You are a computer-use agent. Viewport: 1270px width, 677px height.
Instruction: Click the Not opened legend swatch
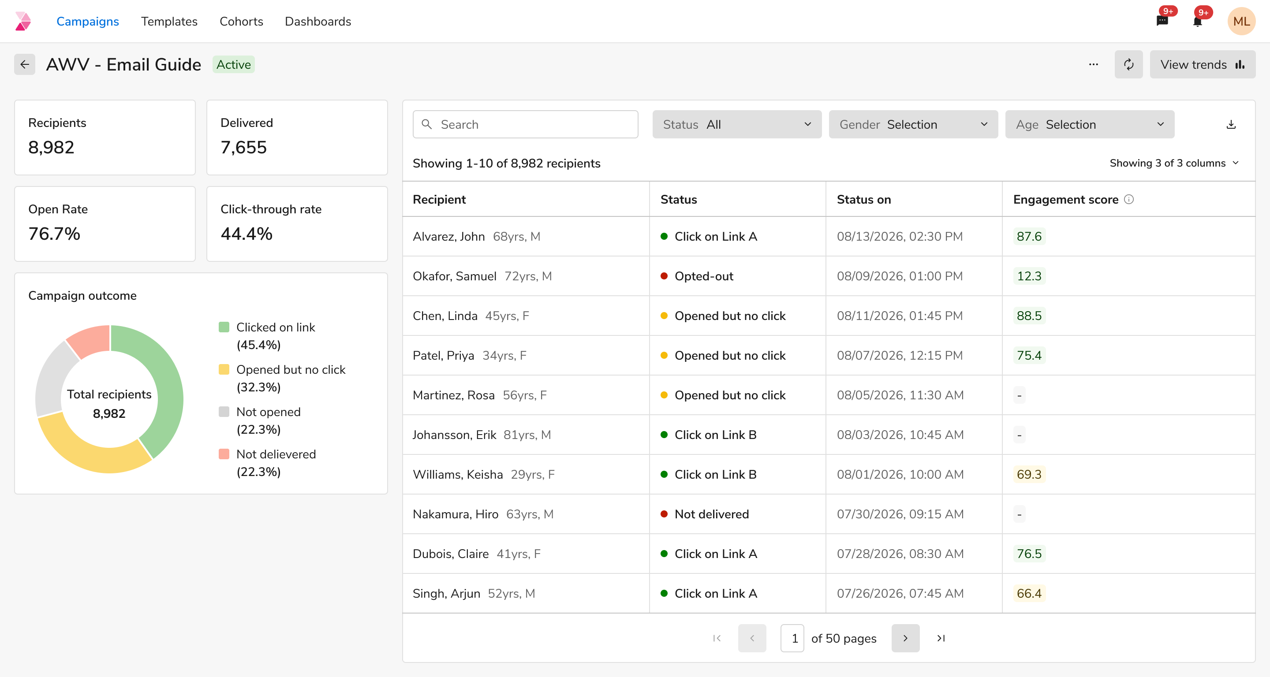click(224, 412)
